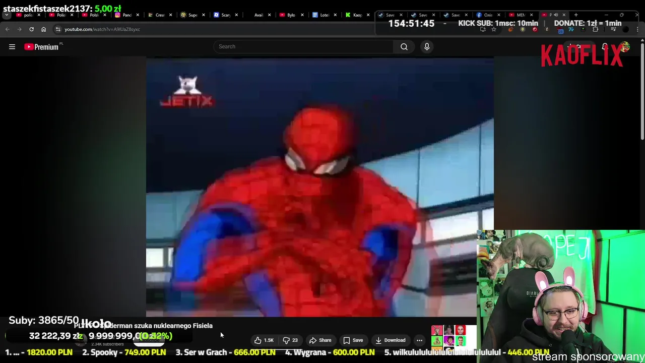This screenshot has width=645, height=363.
Task: Open the browser extensions puzzle icon
Action: coord(595,29)
